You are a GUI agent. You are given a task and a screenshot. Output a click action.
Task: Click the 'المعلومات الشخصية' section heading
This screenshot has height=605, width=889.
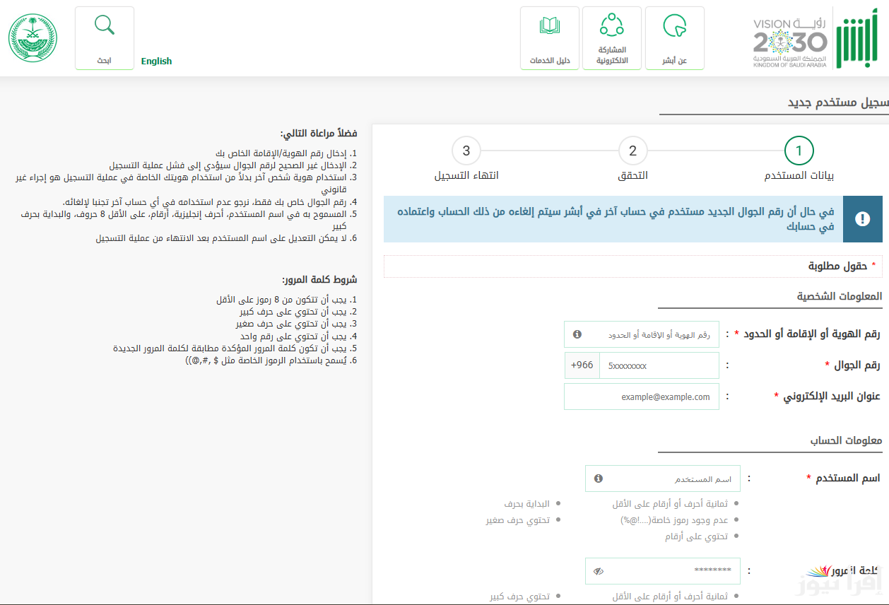coord(840,296)
